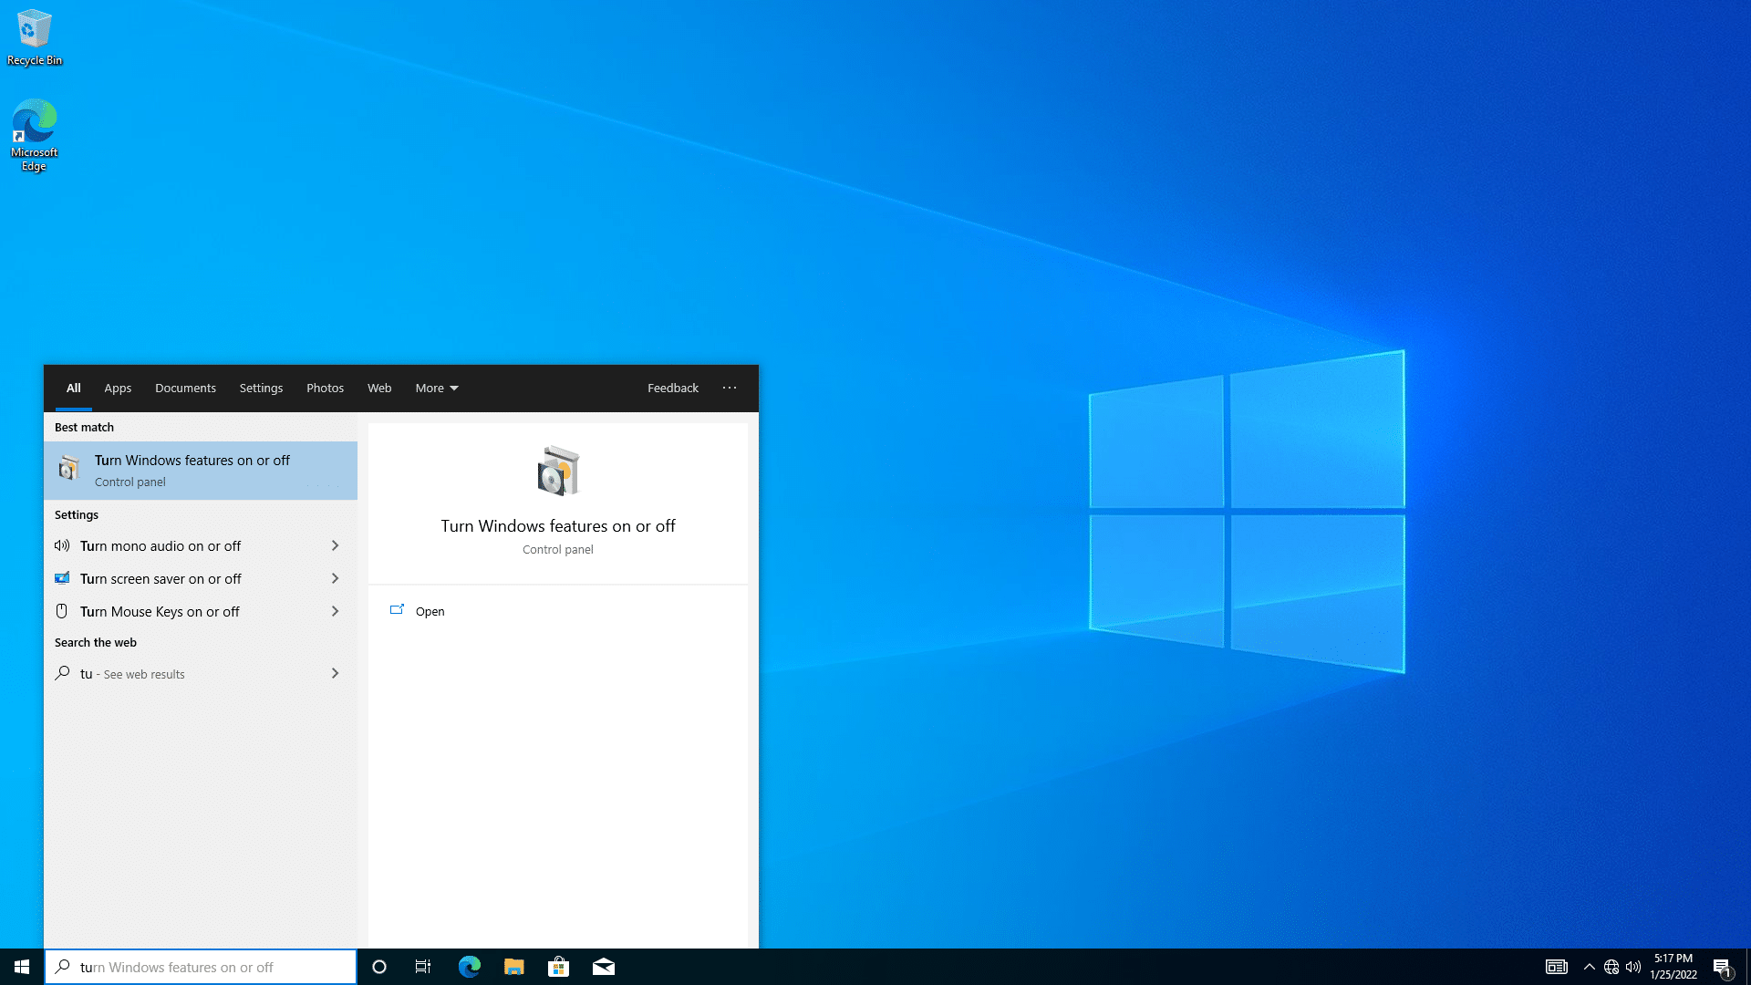Open File Explorer from the taskbar

tap(513, 966)
